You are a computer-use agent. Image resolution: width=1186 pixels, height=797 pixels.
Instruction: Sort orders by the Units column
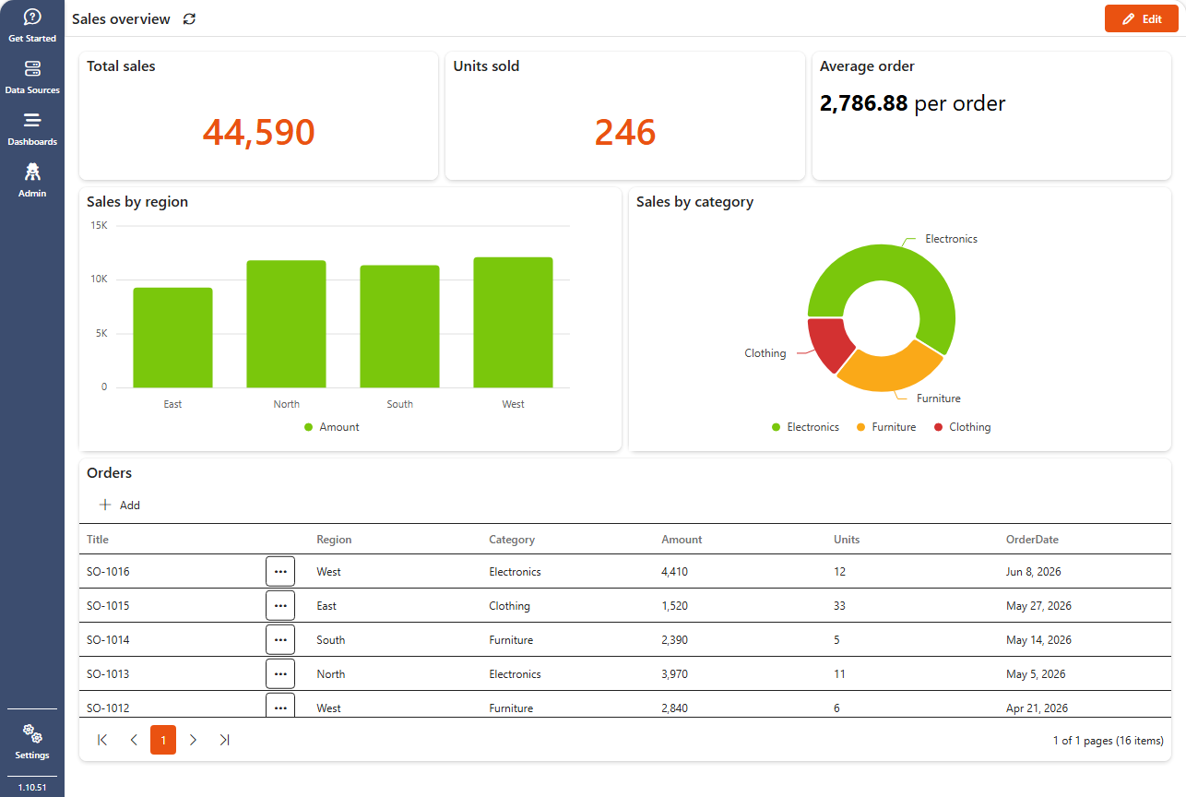click(847, 540)
